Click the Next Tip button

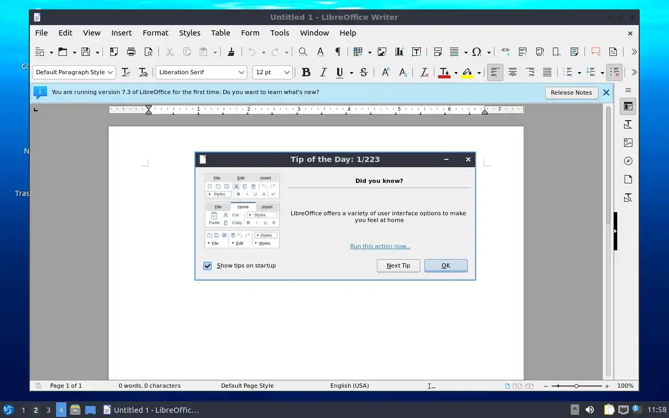[398, 265]
